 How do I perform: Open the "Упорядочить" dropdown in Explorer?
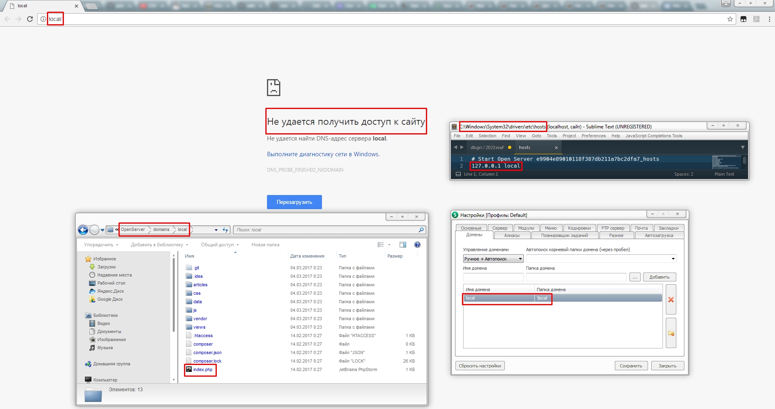pyautogui.click(x=101, y=245)
